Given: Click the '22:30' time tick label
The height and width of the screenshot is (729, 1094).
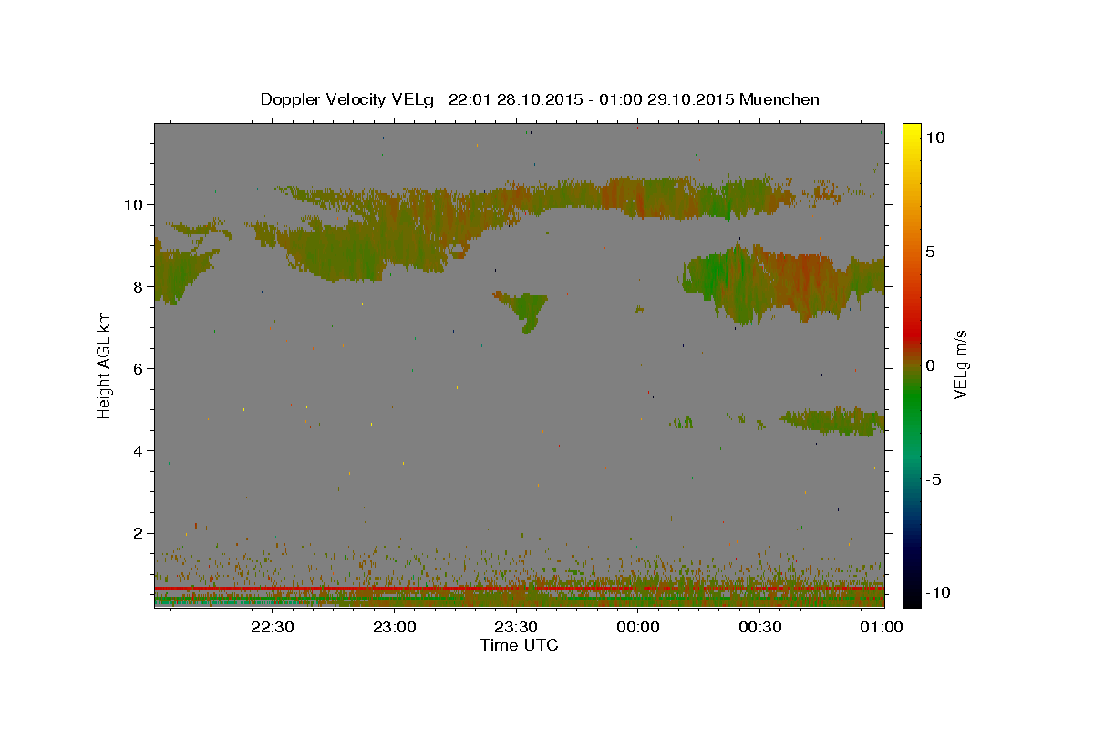Looking at the screenshot, I should coord(272,627).
